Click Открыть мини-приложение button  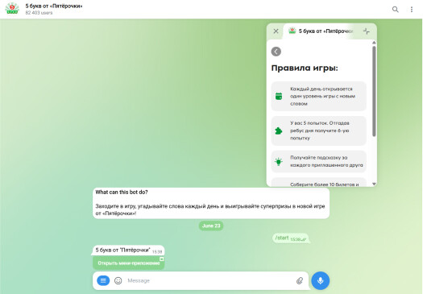(129, 263)
